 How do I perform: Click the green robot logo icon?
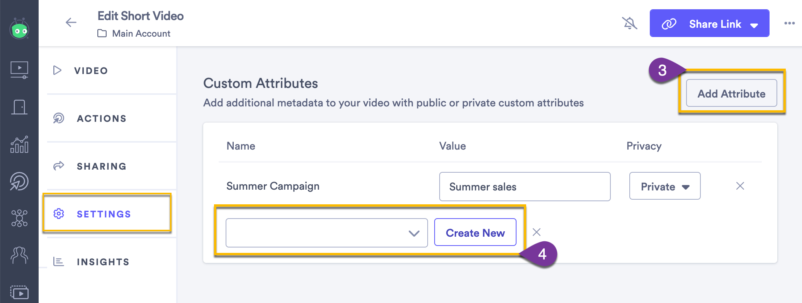click(x=19, y=29)
